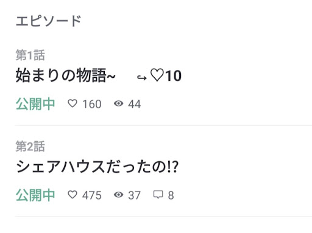Open the comment bubble icon beside 8
This screenshot has width=312, height=233.
(158, 195)
